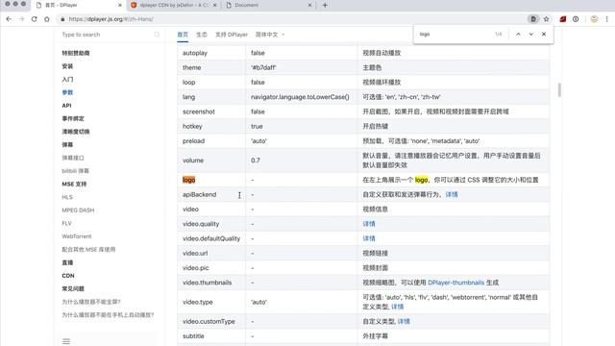Screen dimensions: 615x346
Task: Toggle the sidebar hamburger menu
Action: (66, 341)
